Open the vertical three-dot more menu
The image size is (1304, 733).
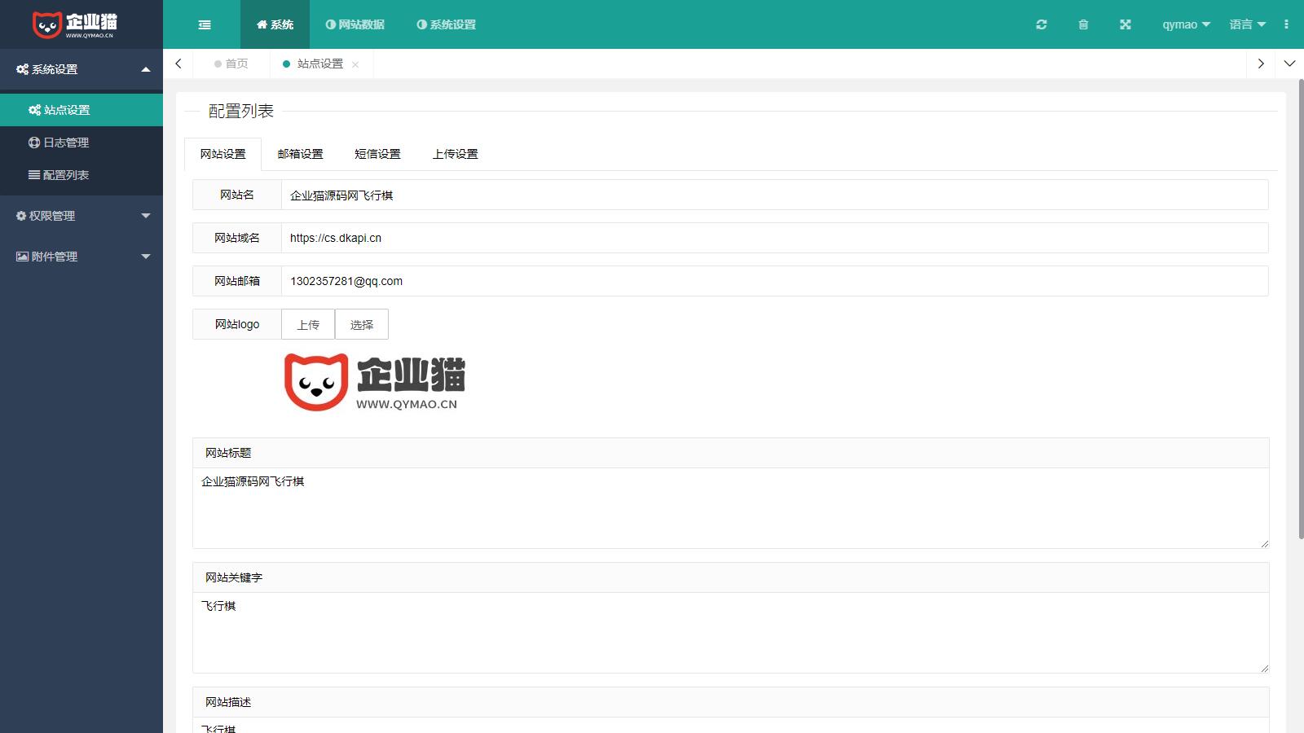point(1286,24)
